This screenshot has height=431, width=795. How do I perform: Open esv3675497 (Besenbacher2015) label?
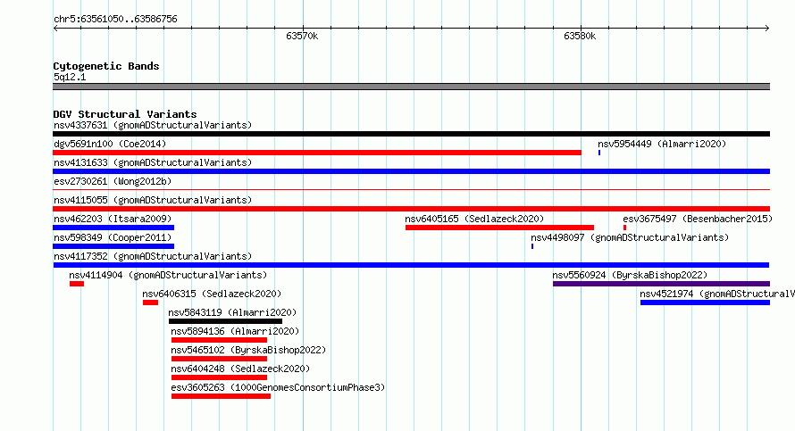698,219
